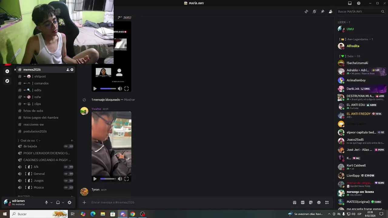Open audio output options arrow

pos(63,203)
